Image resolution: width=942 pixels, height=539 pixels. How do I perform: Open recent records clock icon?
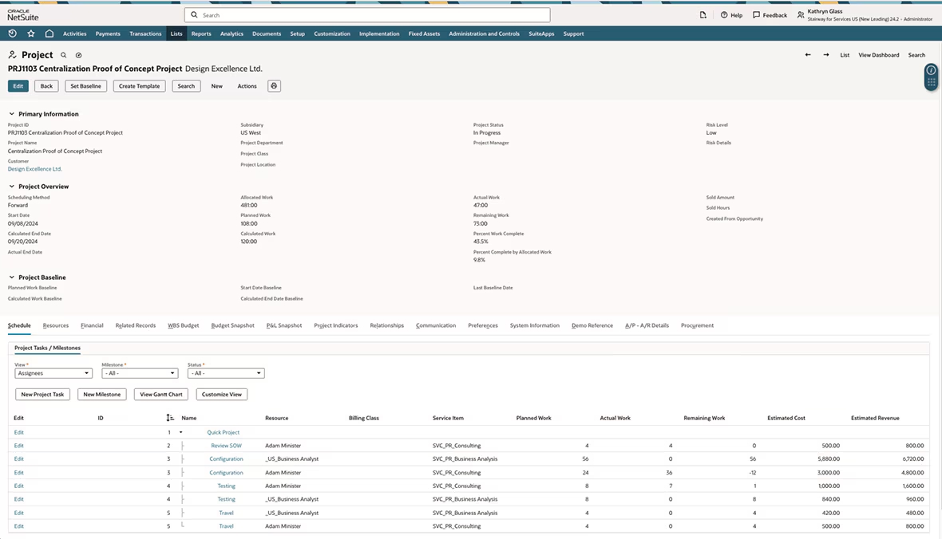tap(11, 33)
